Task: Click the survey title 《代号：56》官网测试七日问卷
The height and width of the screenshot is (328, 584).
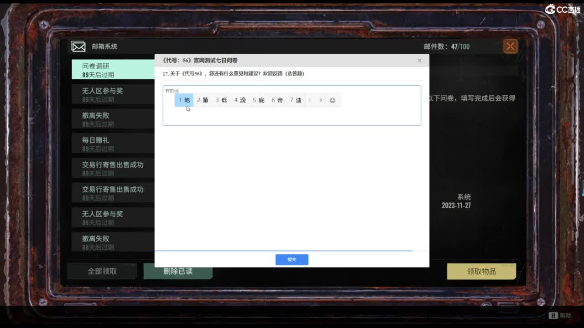Action: (x=200, y=60)
